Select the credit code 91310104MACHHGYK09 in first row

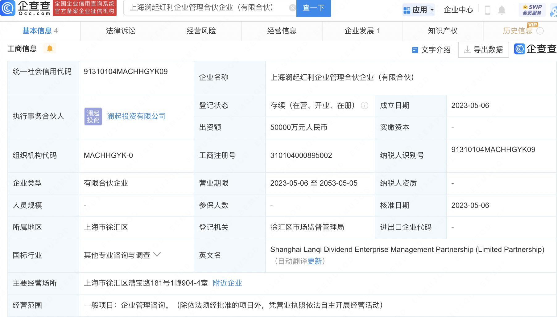126,72
